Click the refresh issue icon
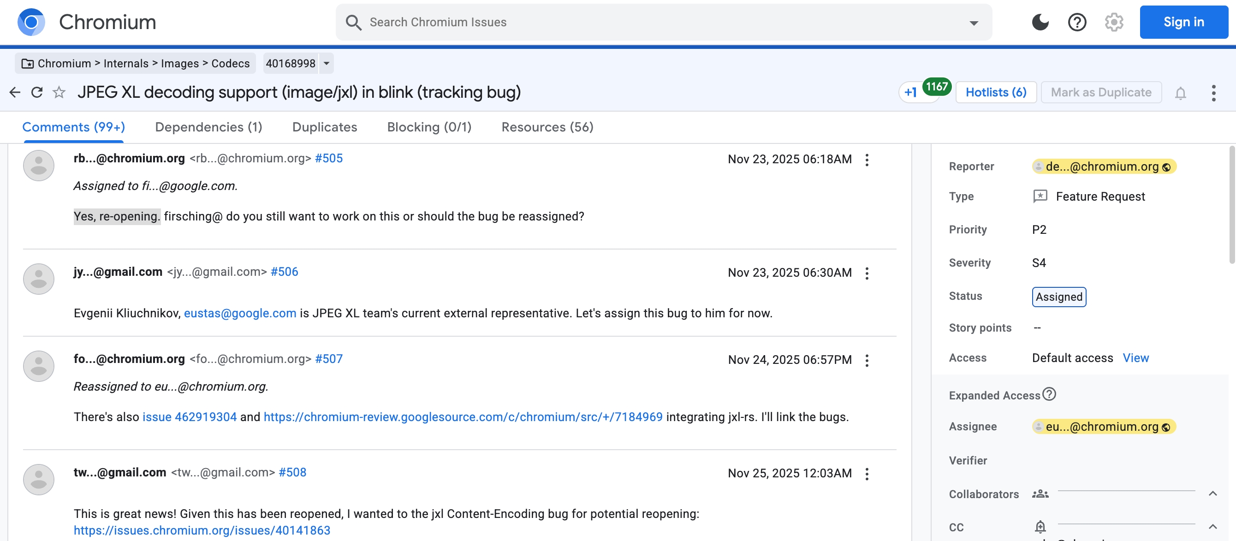1236x541 pixels. (x=37, y=92)
